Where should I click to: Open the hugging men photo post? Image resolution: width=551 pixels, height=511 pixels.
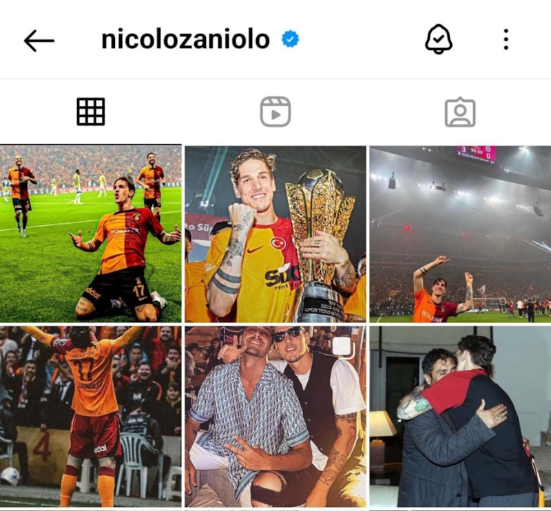click(460, 417)
